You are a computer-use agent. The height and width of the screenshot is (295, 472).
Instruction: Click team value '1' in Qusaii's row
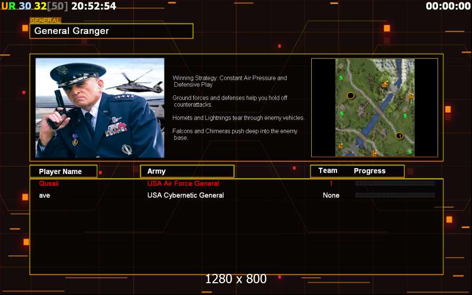(331, 183)
